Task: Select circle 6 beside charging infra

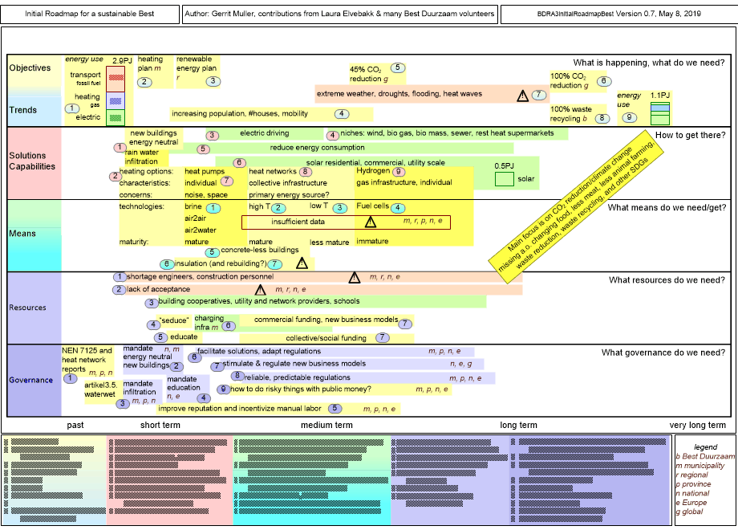Action: click(x=229, y=325)
